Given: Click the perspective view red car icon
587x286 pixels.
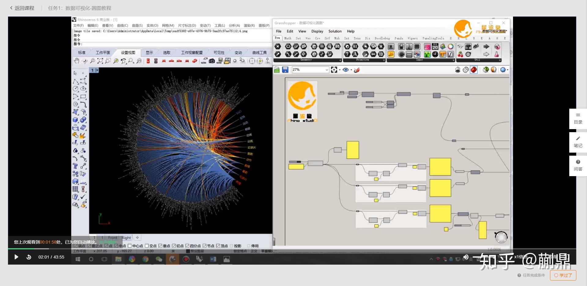Looking at the screenshot, I should [x=194, y=61].
